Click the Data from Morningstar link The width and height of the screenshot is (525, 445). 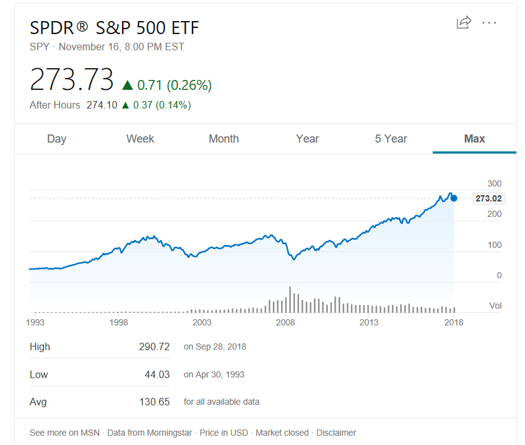[149, 433]
